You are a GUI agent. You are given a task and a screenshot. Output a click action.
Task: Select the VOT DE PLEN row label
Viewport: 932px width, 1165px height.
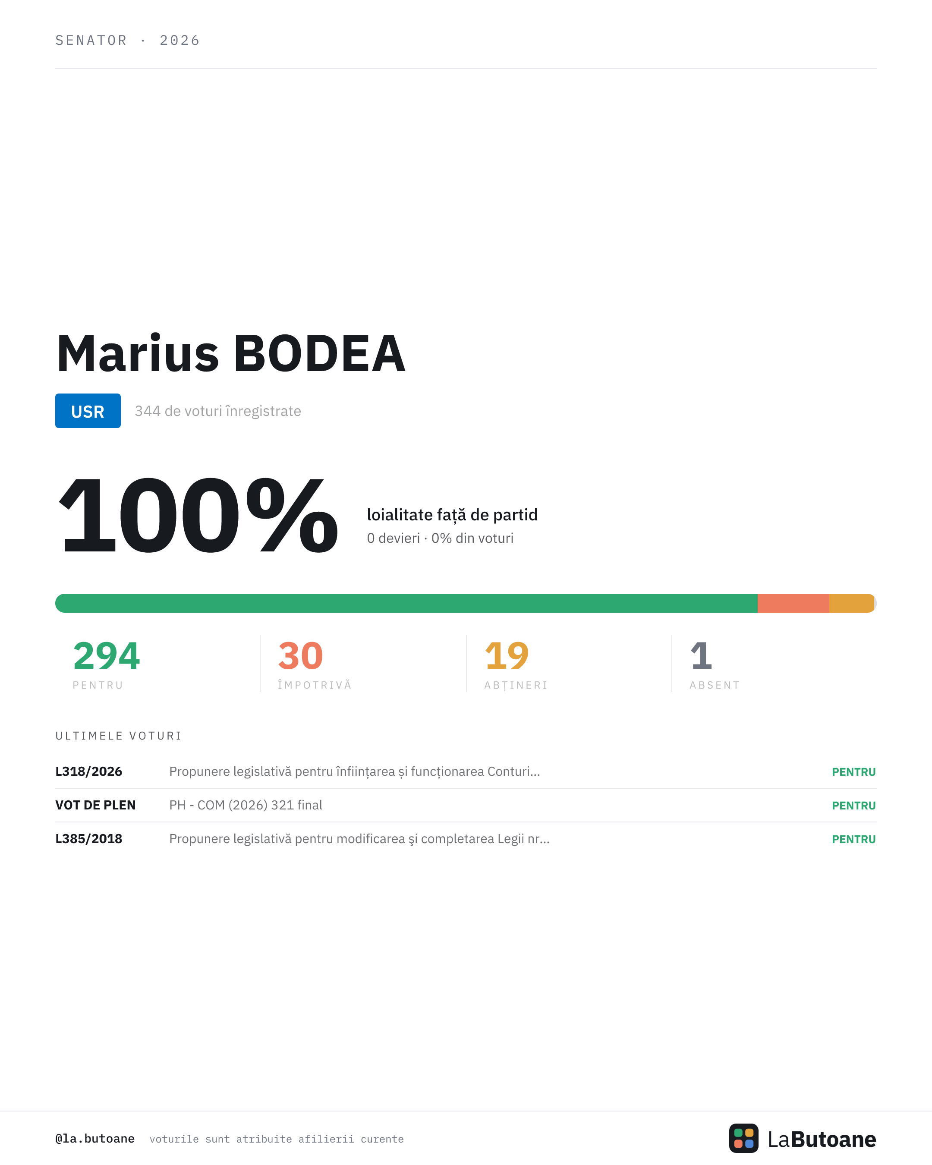click(x=95, y=805)
